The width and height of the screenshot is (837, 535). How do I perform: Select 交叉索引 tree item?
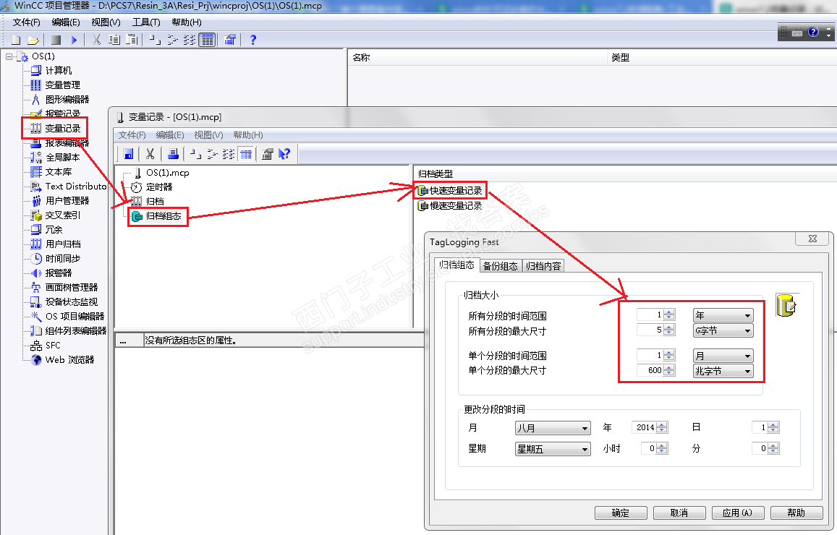62,215
